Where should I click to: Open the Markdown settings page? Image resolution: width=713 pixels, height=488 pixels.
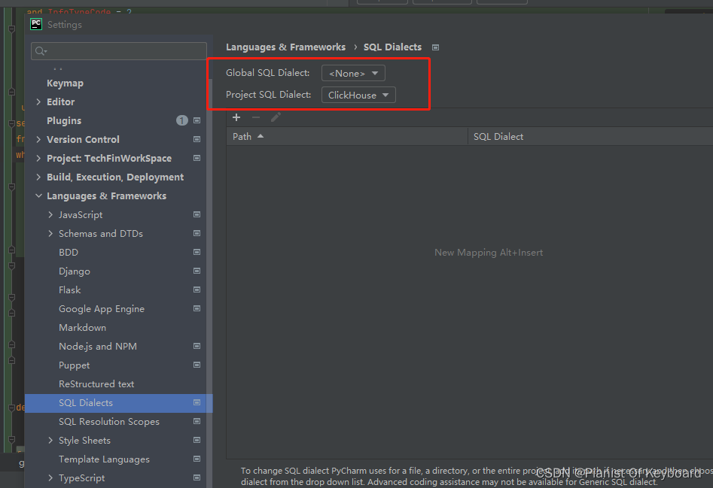(82, 327)
